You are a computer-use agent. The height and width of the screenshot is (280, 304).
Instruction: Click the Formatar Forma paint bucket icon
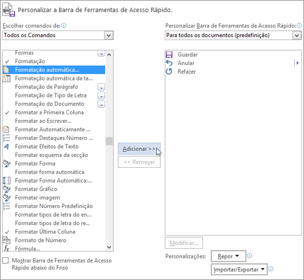(x=6, y=164)
